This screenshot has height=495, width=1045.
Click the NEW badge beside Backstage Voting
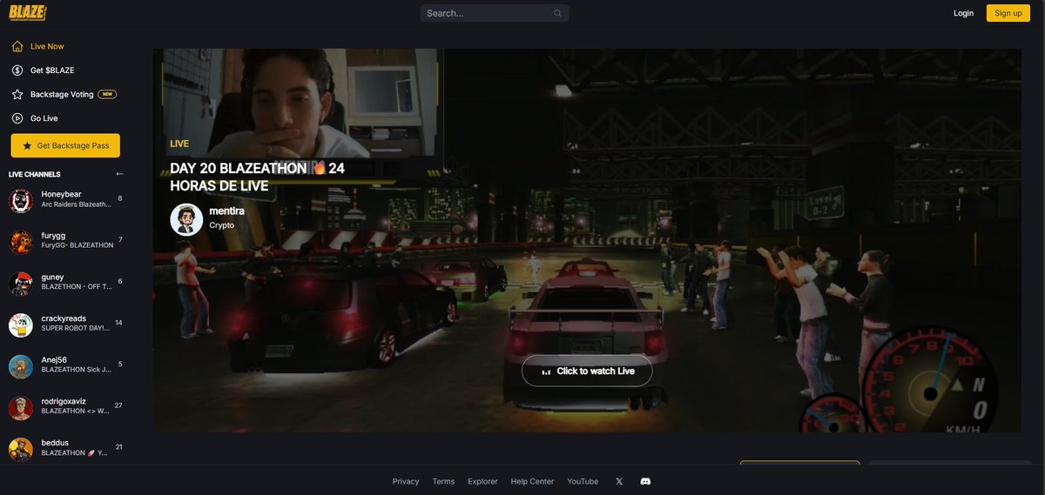point(107,94)
